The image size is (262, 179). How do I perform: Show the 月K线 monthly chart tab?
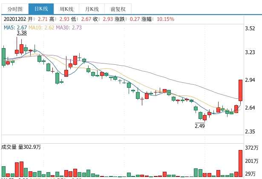coord(92,9)
